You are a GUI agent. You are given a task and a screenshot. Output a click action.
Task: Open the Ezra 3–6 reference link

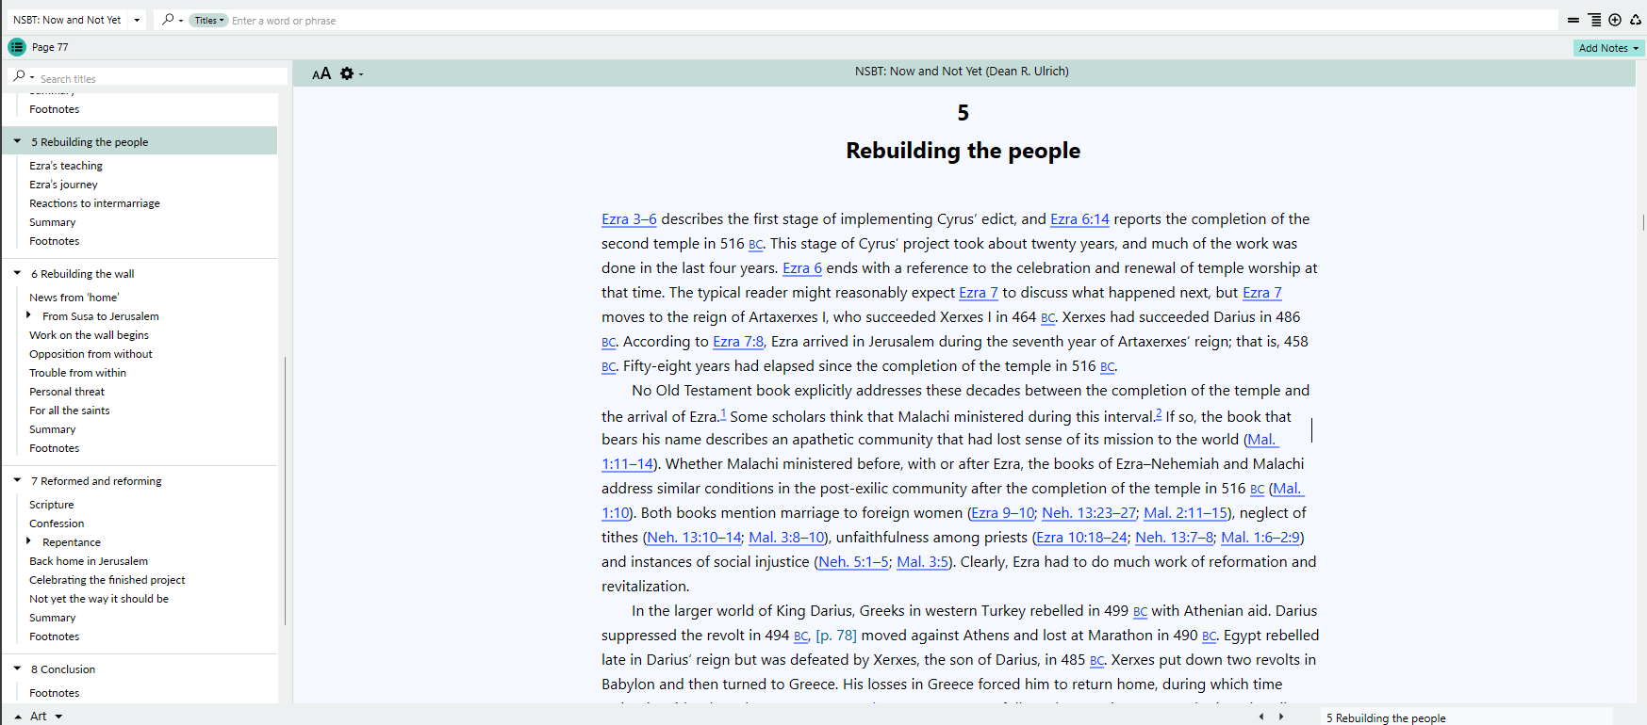(629, 219)
